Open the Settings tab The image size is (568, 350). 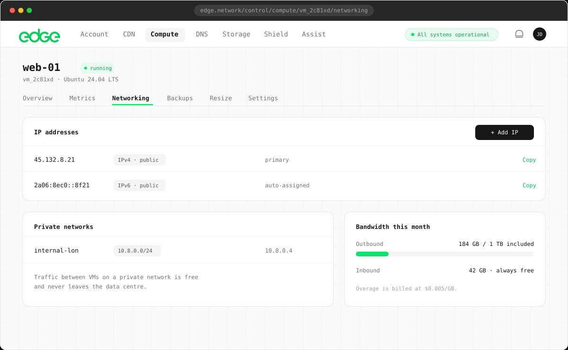(x=263, y=98)
